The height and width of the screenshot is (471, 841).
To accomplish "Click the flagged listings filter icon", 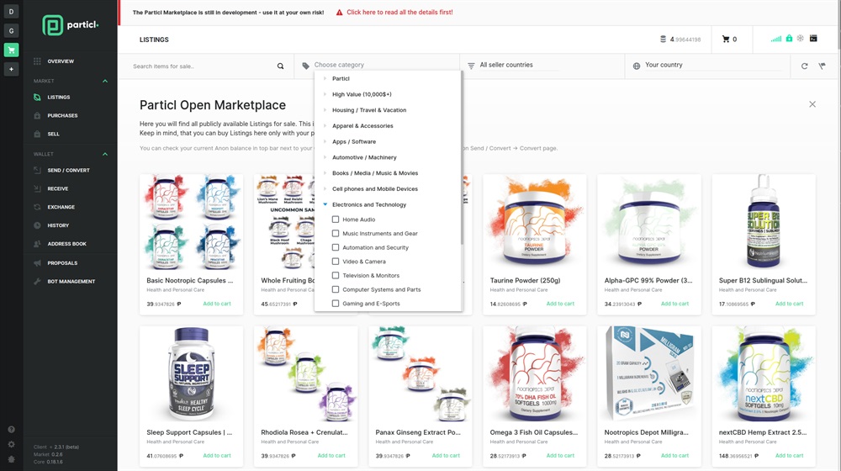I will [822, 66].
